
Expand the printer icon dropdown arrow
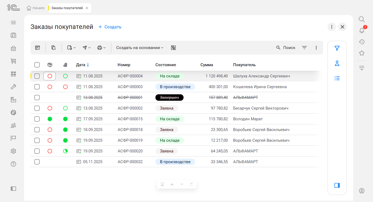click(x=105, y=47)
